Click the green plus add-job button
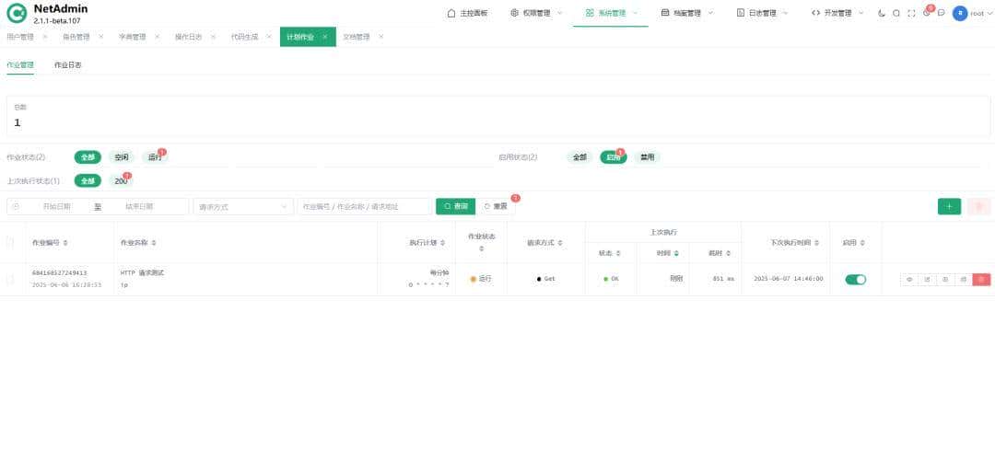Screen dimensions: 995x473 pyautogui.click(x=949, y=207)
